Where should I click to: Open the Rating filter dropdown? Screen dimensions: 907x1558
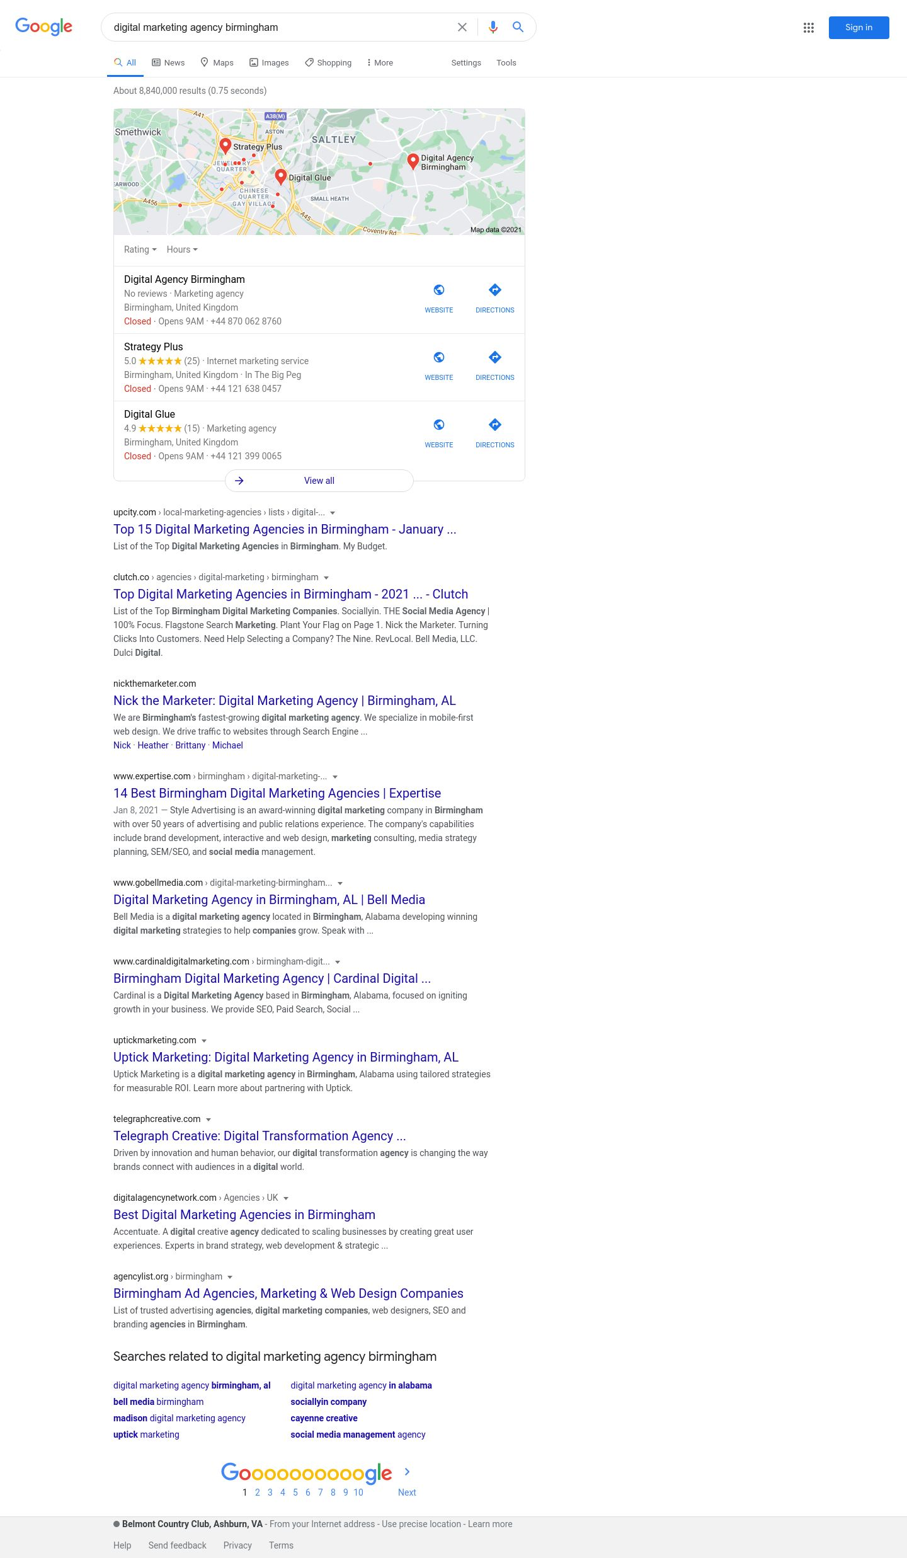click(140, 249)
